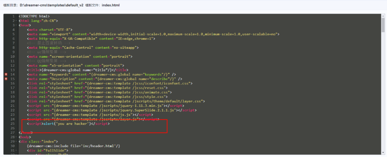Click the error marker on line 15

click(x=6, y=79)
